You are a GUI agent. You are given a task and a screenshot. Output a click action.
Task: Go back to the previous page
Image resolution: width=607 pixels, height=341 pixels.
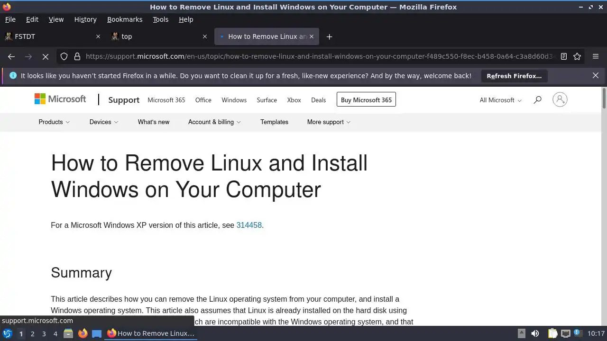pos(11,56)
